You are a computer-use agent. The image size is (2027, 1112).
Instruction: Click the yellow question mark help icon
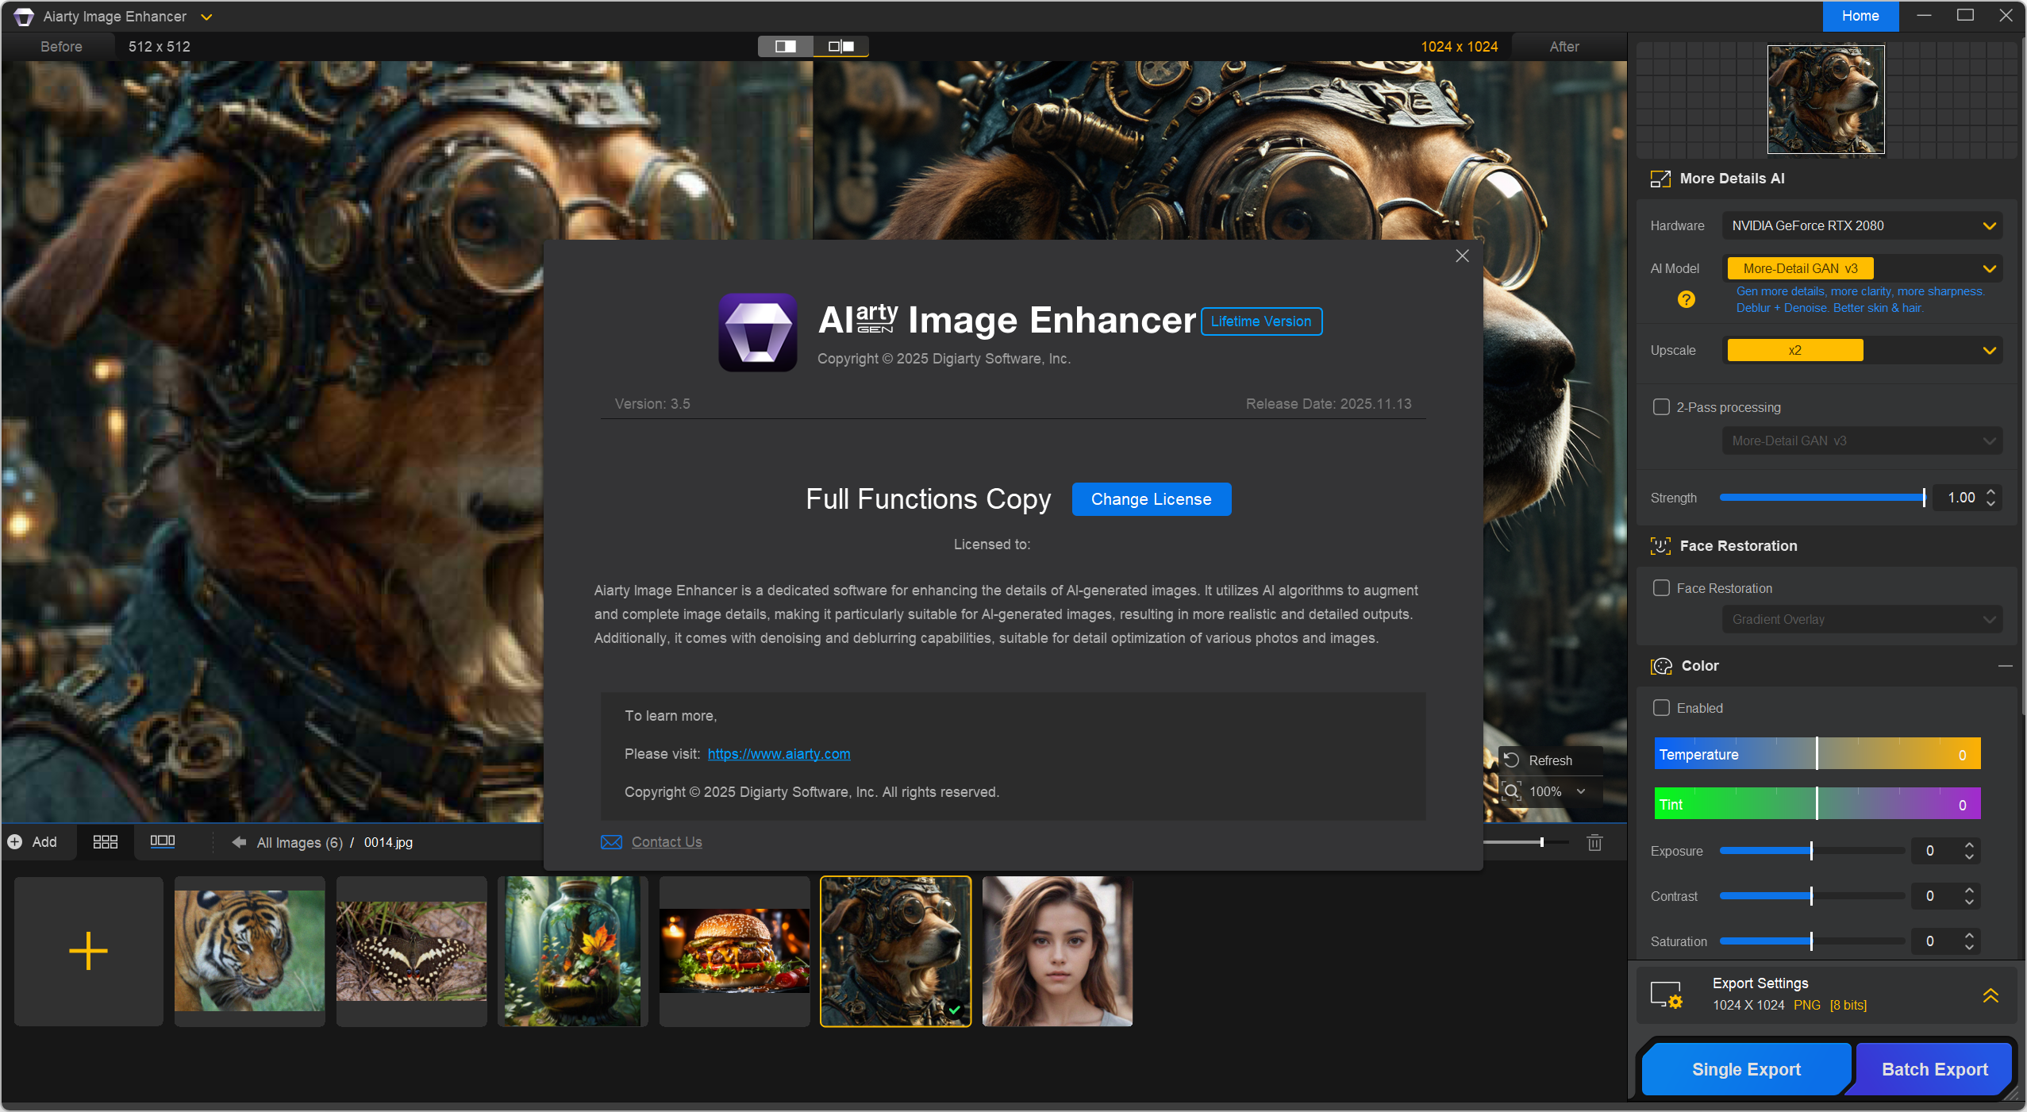(x=1686, y=299)
